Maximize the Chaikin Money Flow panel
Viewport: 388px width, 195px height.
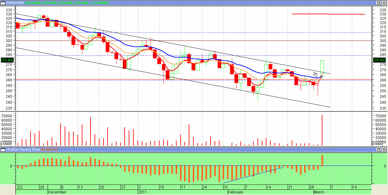click(x=379, y=149)
